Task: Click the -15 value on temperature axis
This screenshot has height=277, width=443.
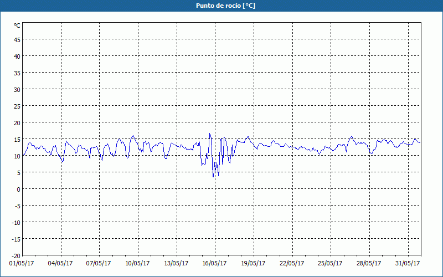Action: point(16,239)
